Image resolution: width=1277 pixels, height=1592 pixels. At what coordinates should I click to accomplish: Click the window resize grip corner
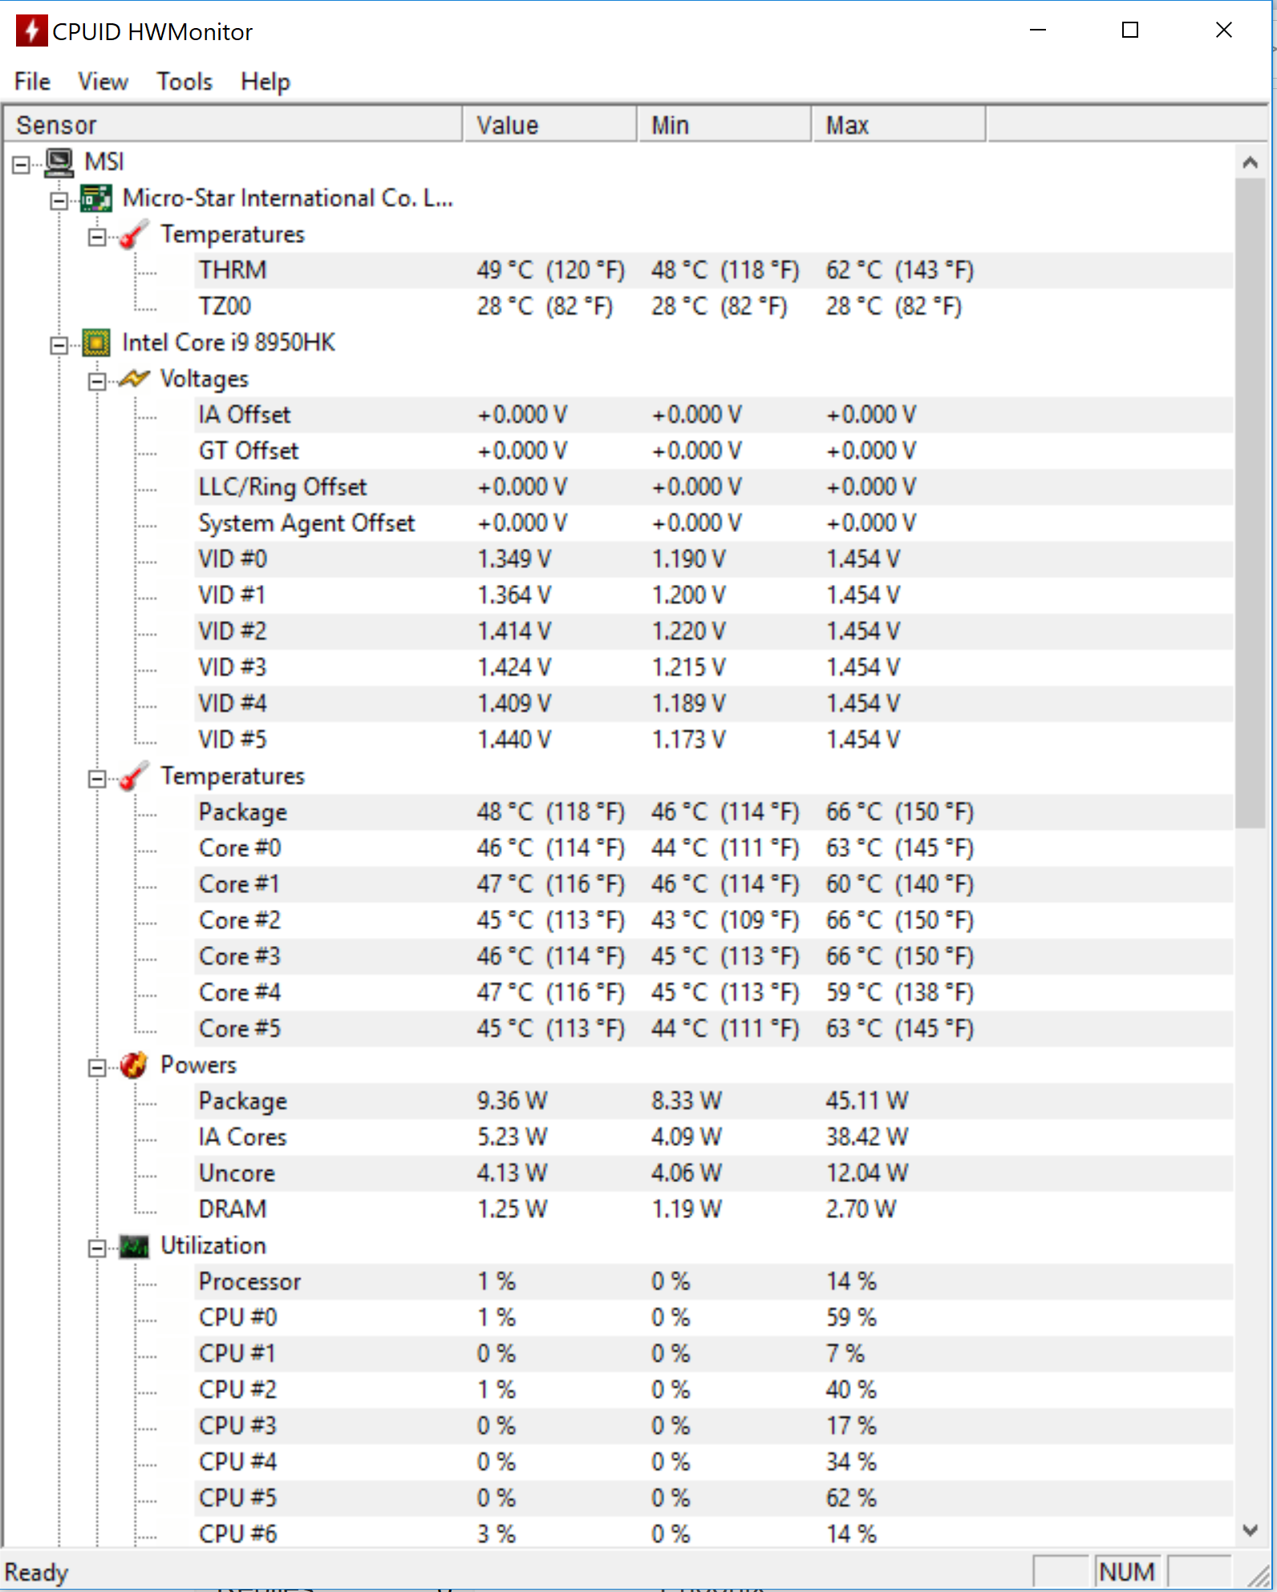[1260, 1574]
